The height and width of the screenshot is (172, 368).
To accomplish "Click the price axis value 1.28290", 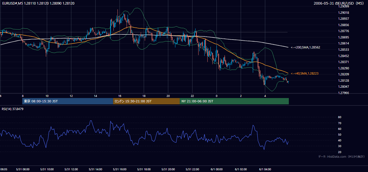I will 343,68.
